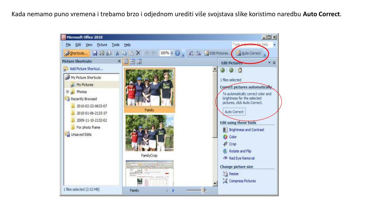Click the Undo arrow icon
The image size is (374, 210).
[x=147, y=53]
